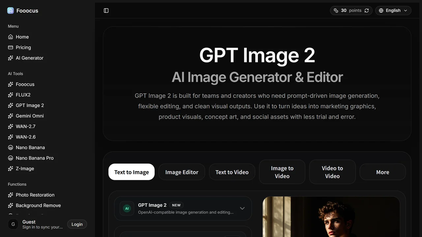Viewport: 422px width, 237px height.
Task: Open the WAN-2.7 tool link
Action: 47,126
